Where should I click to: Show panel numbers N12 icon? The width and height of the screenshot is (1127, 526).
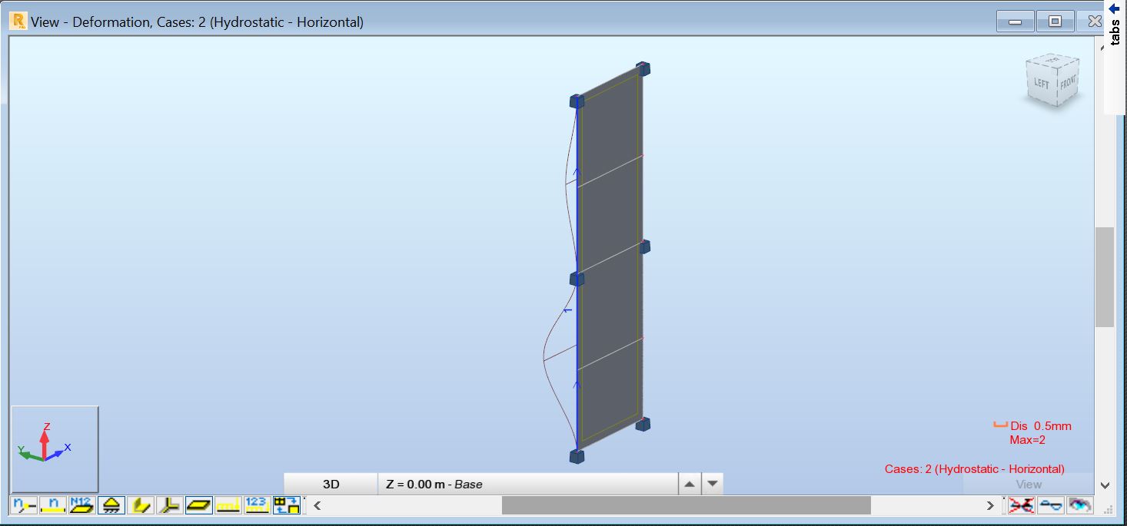[x=81, y=505]
